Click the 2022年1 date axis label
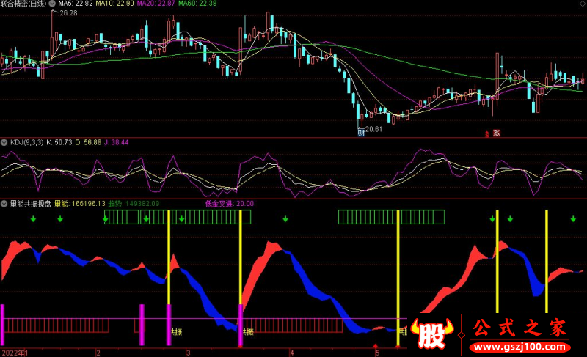This screenshot has width=587, height=357. coord(14,353)
